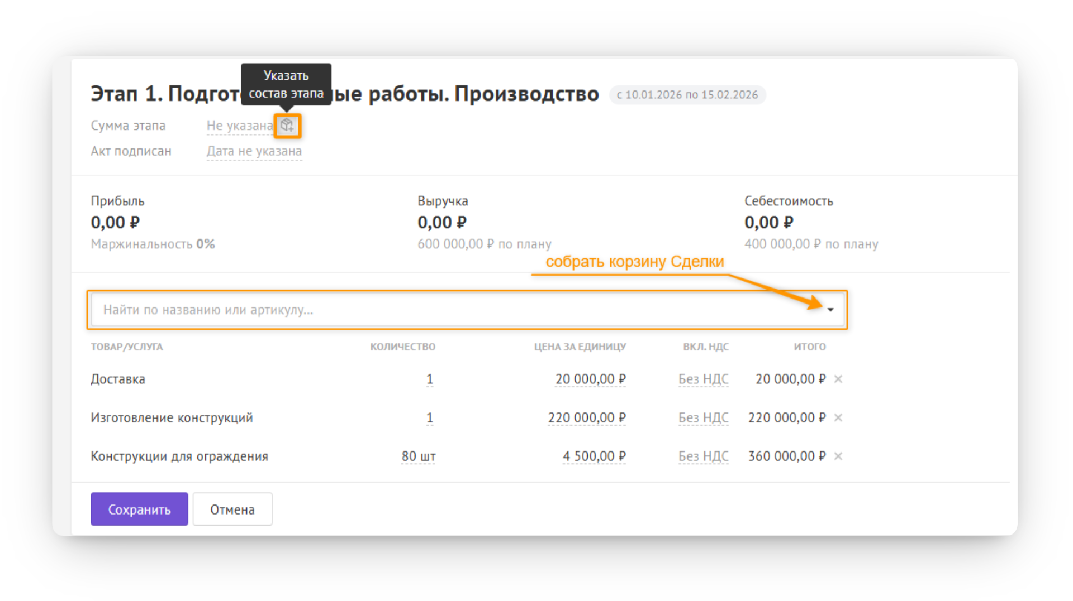
Task: Change unit price 220 000,00 ₽
Action: [587, 418]
